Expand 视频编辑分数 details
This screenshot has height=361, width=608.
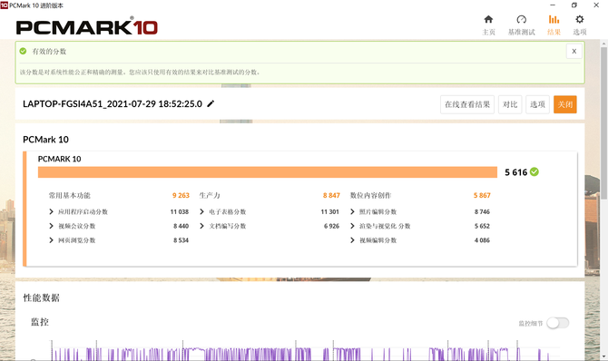(352, 240)
